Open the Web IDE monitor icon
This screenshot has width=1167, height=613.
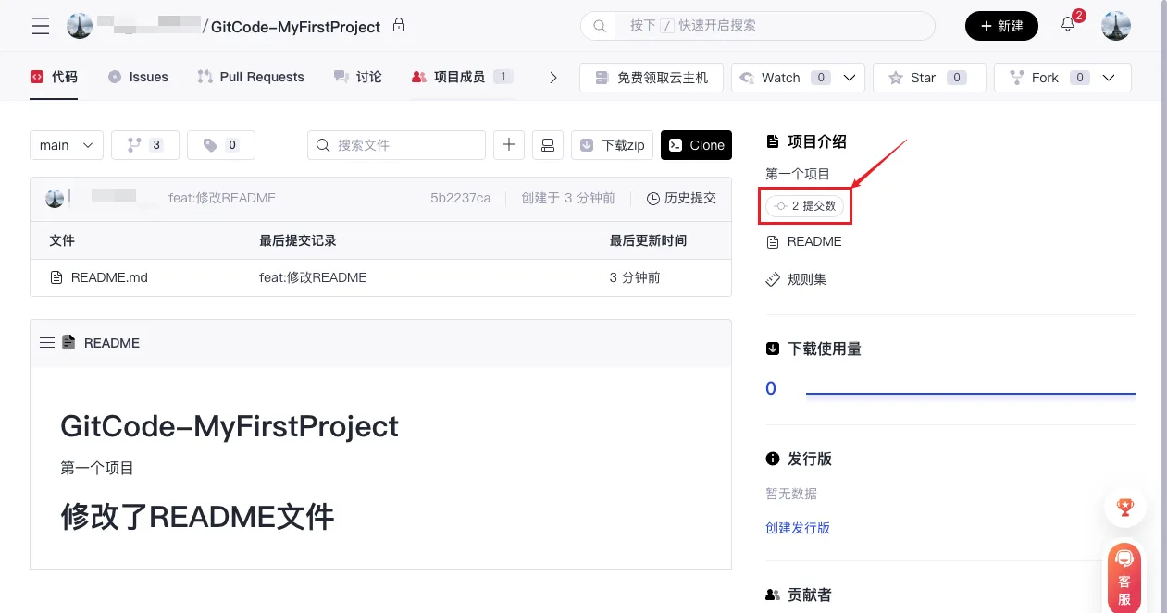coord(548,145)
